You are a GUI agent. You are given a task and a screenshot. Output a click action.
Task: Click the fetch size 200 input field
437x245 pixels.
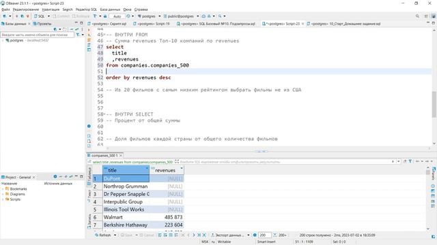point(264,235)
